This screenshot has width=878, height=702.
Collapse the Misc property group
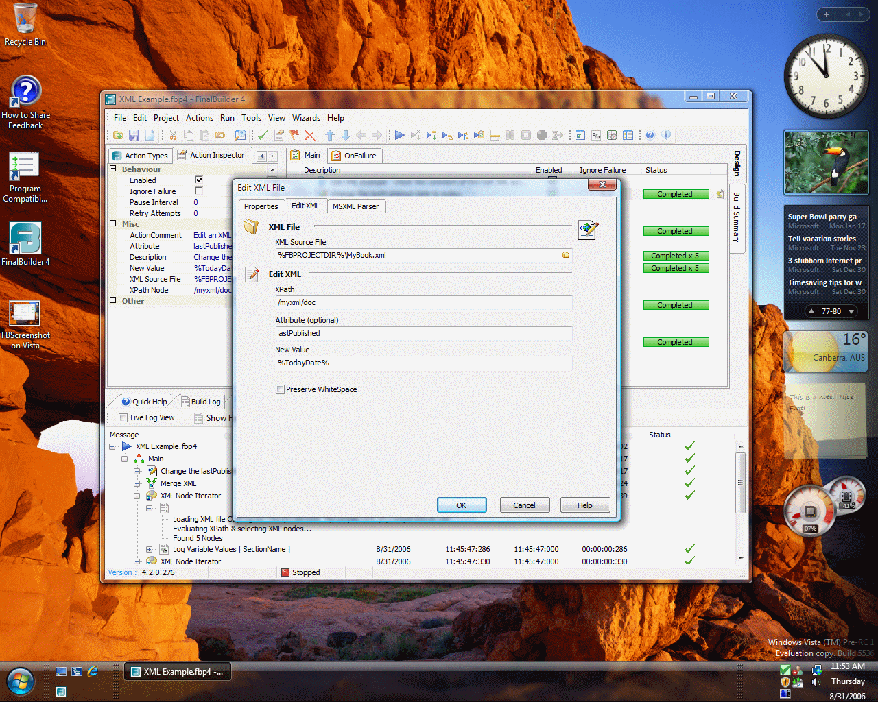coord(113,223)
